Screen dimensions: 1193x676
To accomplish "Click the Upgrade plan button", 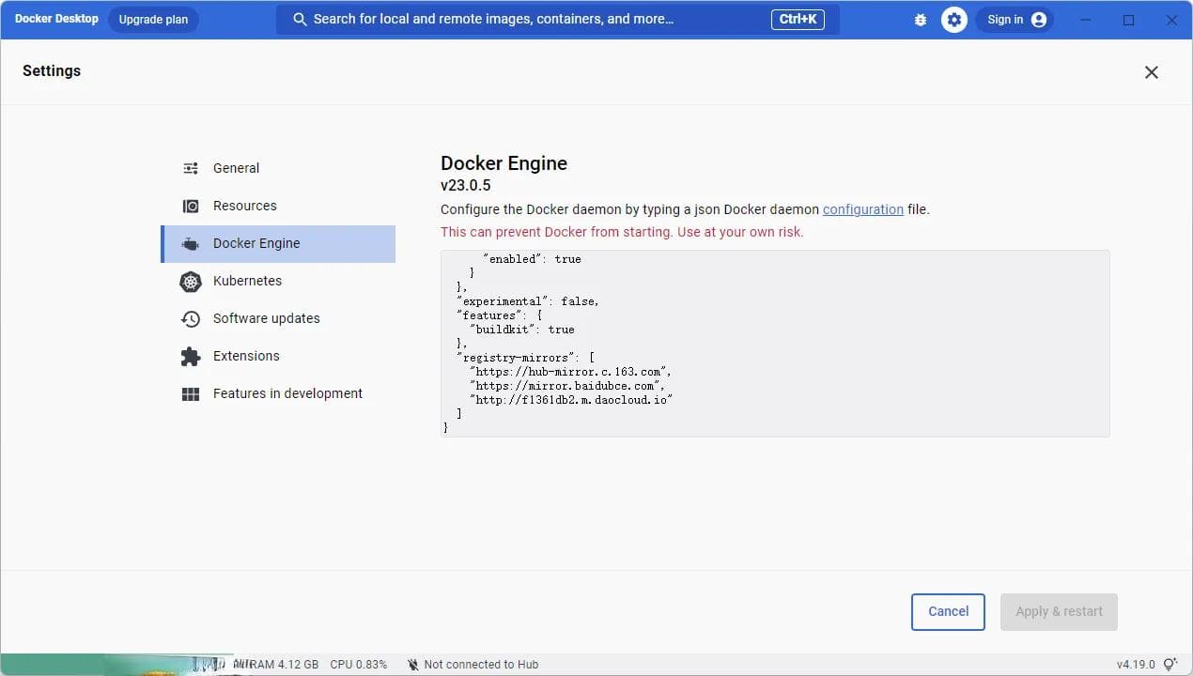I will (x=153, y=20).
